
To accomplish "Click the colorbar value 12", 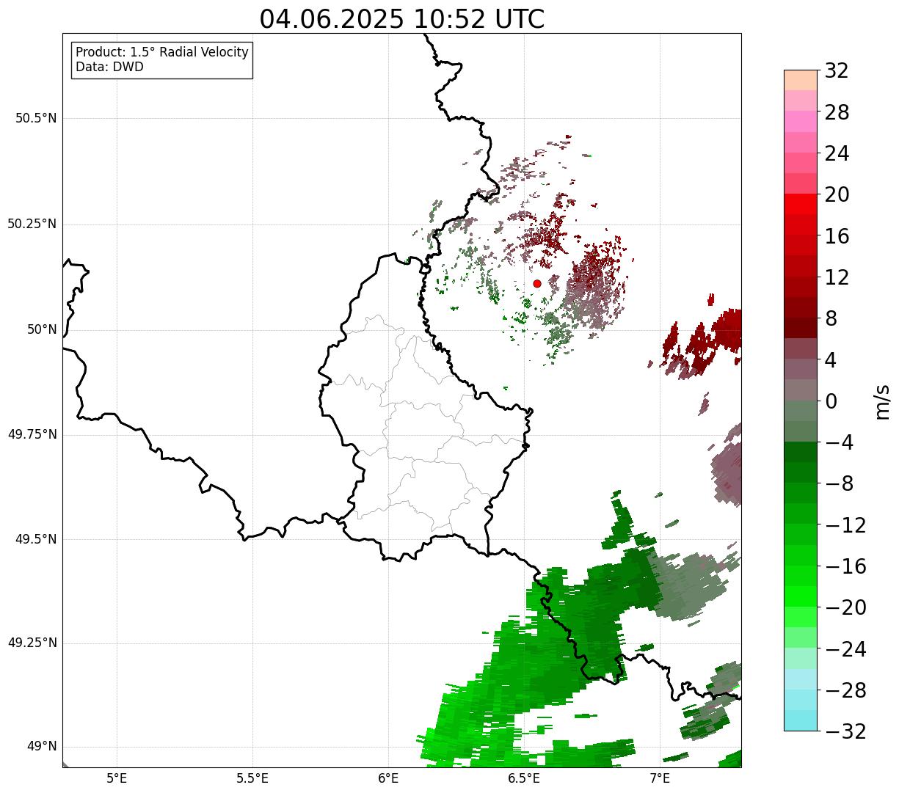I will (837, 277).
